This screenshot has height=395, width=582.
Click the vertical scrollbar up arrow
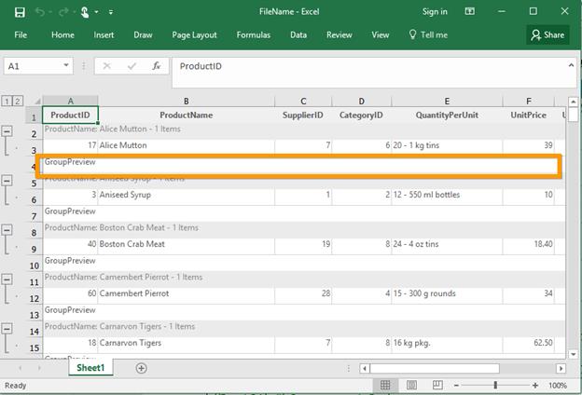[x=573, y=102]
